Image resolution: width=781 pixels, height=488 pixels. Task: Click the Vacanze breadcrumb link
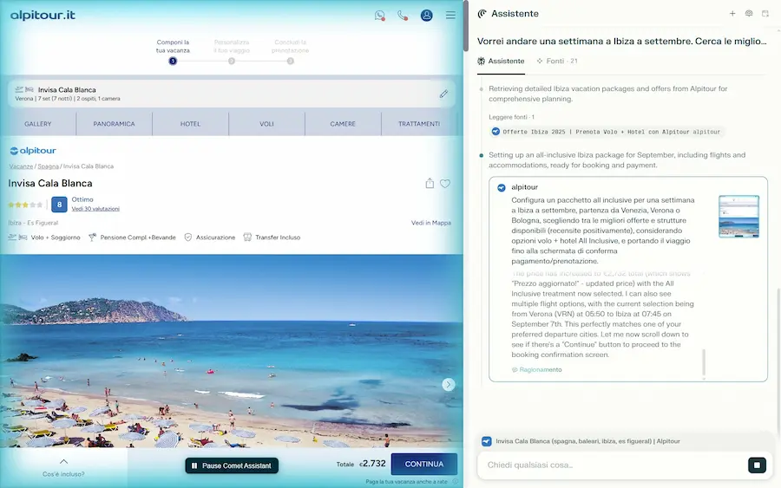click(x=21, y=166)
